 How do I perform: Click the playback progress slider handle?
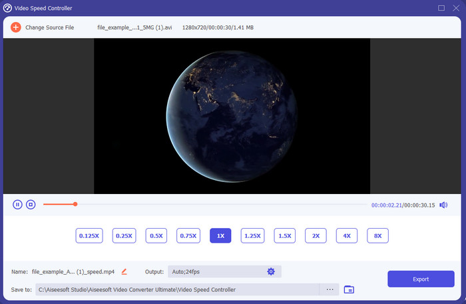point(75,204)
